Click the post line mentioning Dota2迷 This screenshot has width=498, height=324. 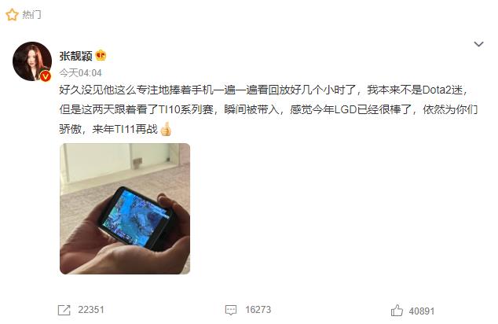[263, 90]
